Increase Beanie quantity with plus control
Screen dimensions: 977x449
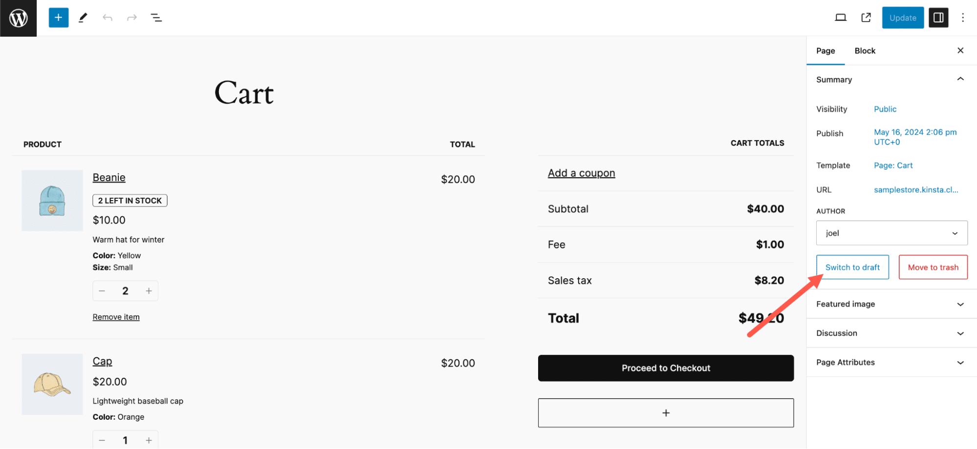point(149,290)
